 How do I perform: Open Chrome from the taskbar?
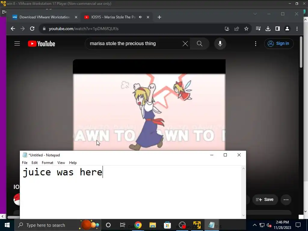click(138, 225)
